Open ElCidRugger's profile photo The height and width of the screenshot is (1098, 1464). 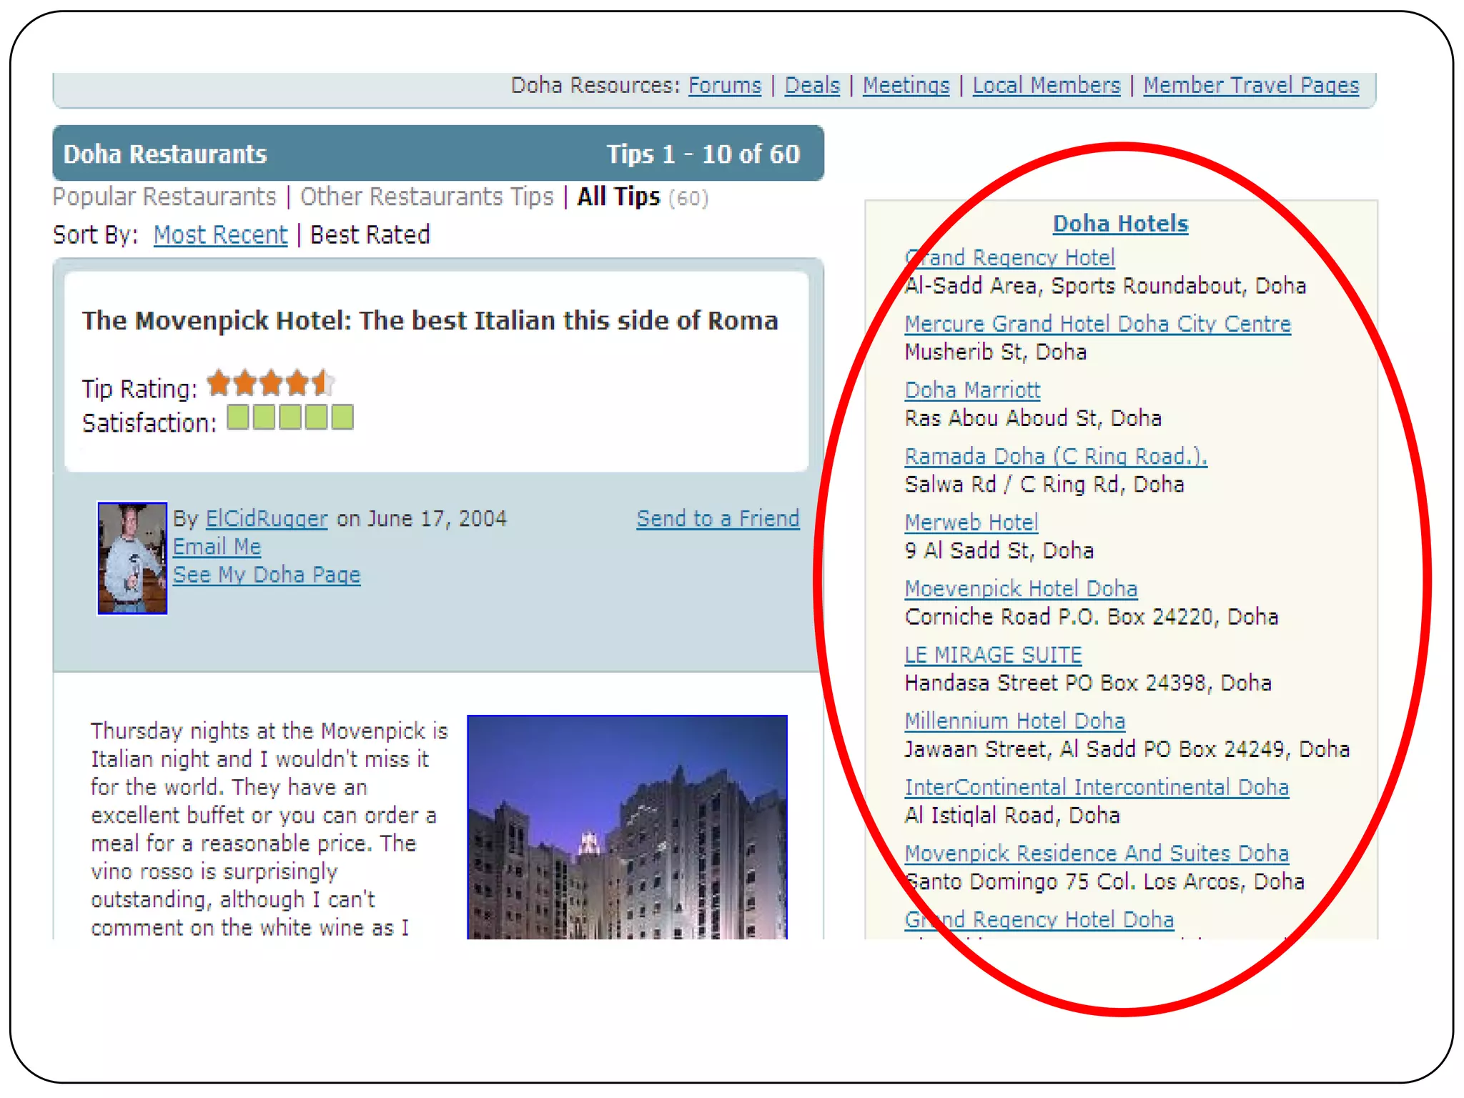point(132,558)
